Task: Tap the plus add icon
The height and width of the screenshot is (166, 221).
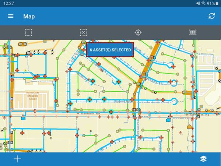Action: click(17, 159)
